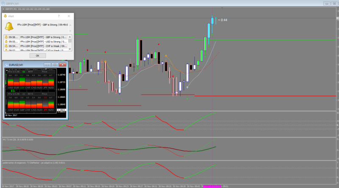Minimize the GBPJPY,M1 main window
This screenshot has width=339, height=188.
click(x=327, y=3)
